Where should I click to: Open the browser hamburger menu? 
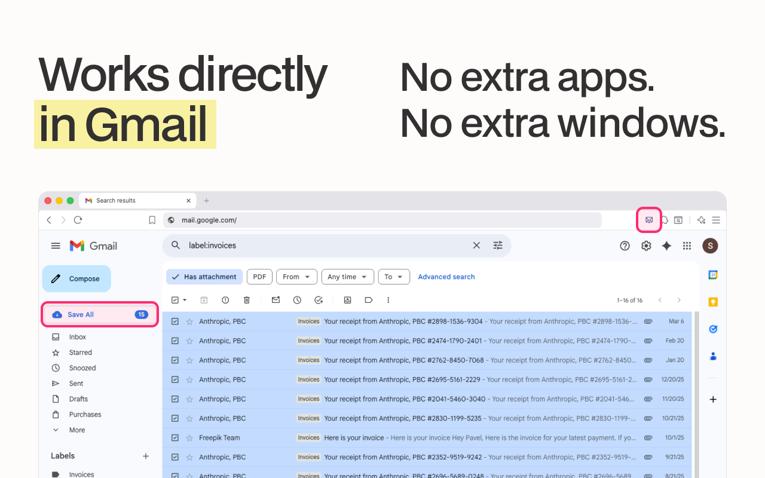716,220
